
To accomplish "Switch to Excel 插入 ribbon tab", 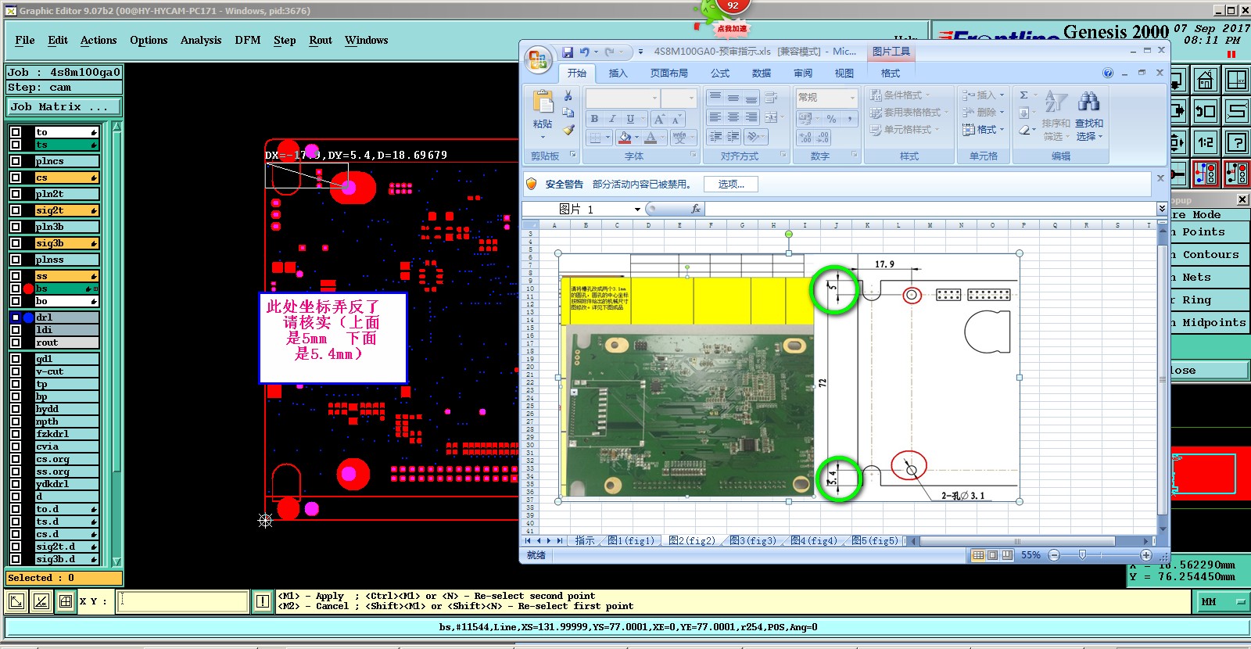I will point(618,73).
